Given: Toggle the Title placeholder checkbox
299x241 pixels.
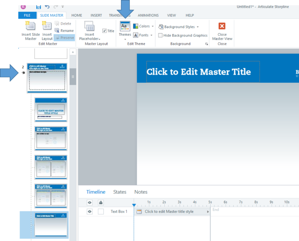Looking at the screenshot, I should click(x=105, y=31).
